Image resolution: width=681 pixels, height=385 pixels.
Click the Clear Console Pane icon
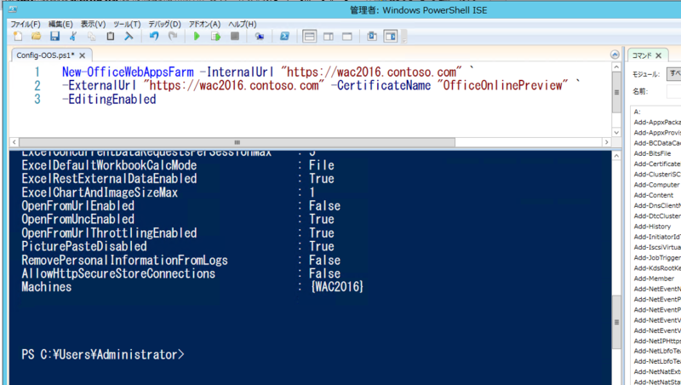[x=129, y=37]
